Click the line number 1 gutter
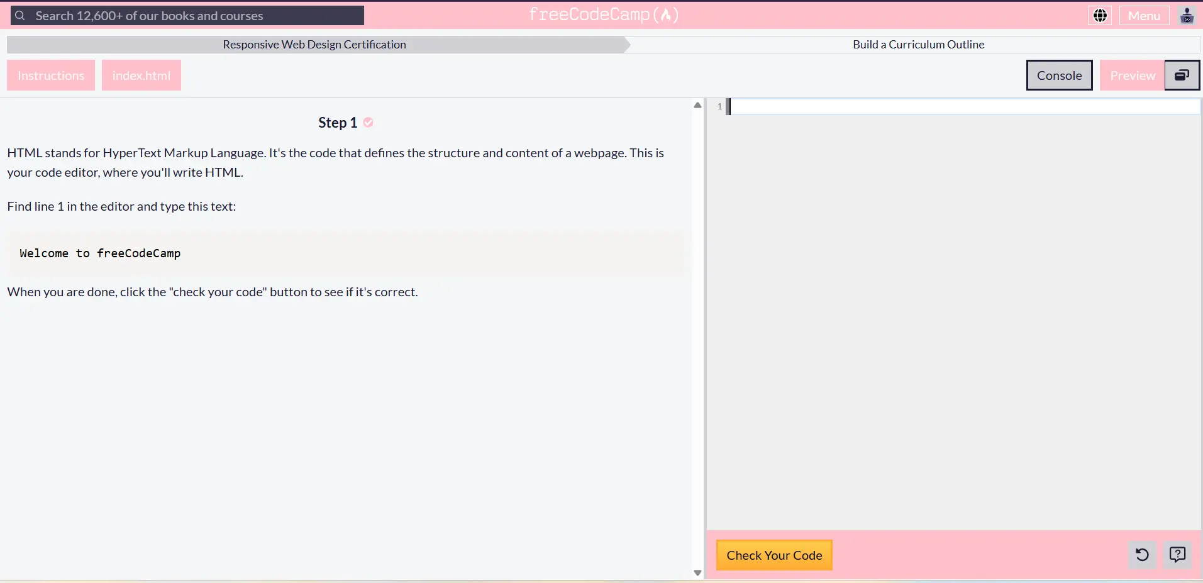 [719, 106]
